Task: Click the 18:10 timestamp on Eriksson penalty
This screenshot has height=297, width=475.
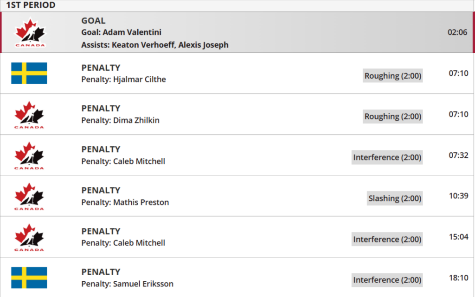Action: pos(458,278)
